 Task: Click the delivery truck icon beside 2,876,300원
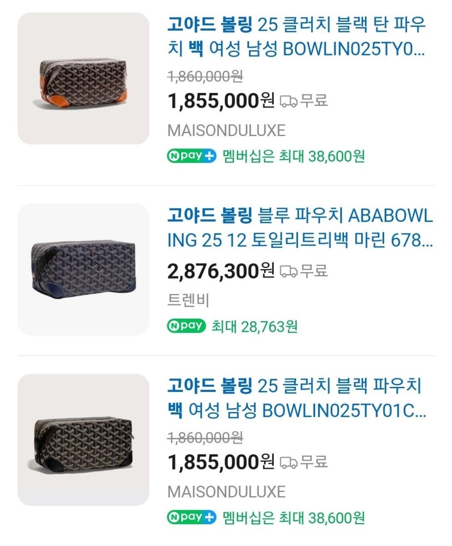(x=288, y=270)
